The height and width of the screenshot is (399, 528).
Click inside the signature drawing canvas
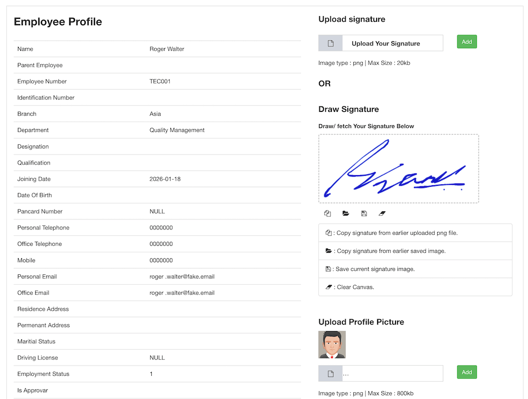click(398, 169)
